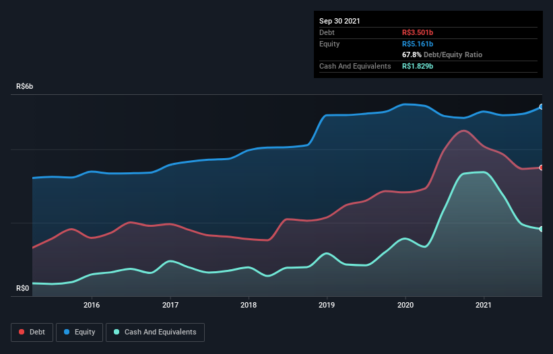Toggle the Debt series legend button
Viewport: 553px width, 354px height.
click(x=32, y=332)
